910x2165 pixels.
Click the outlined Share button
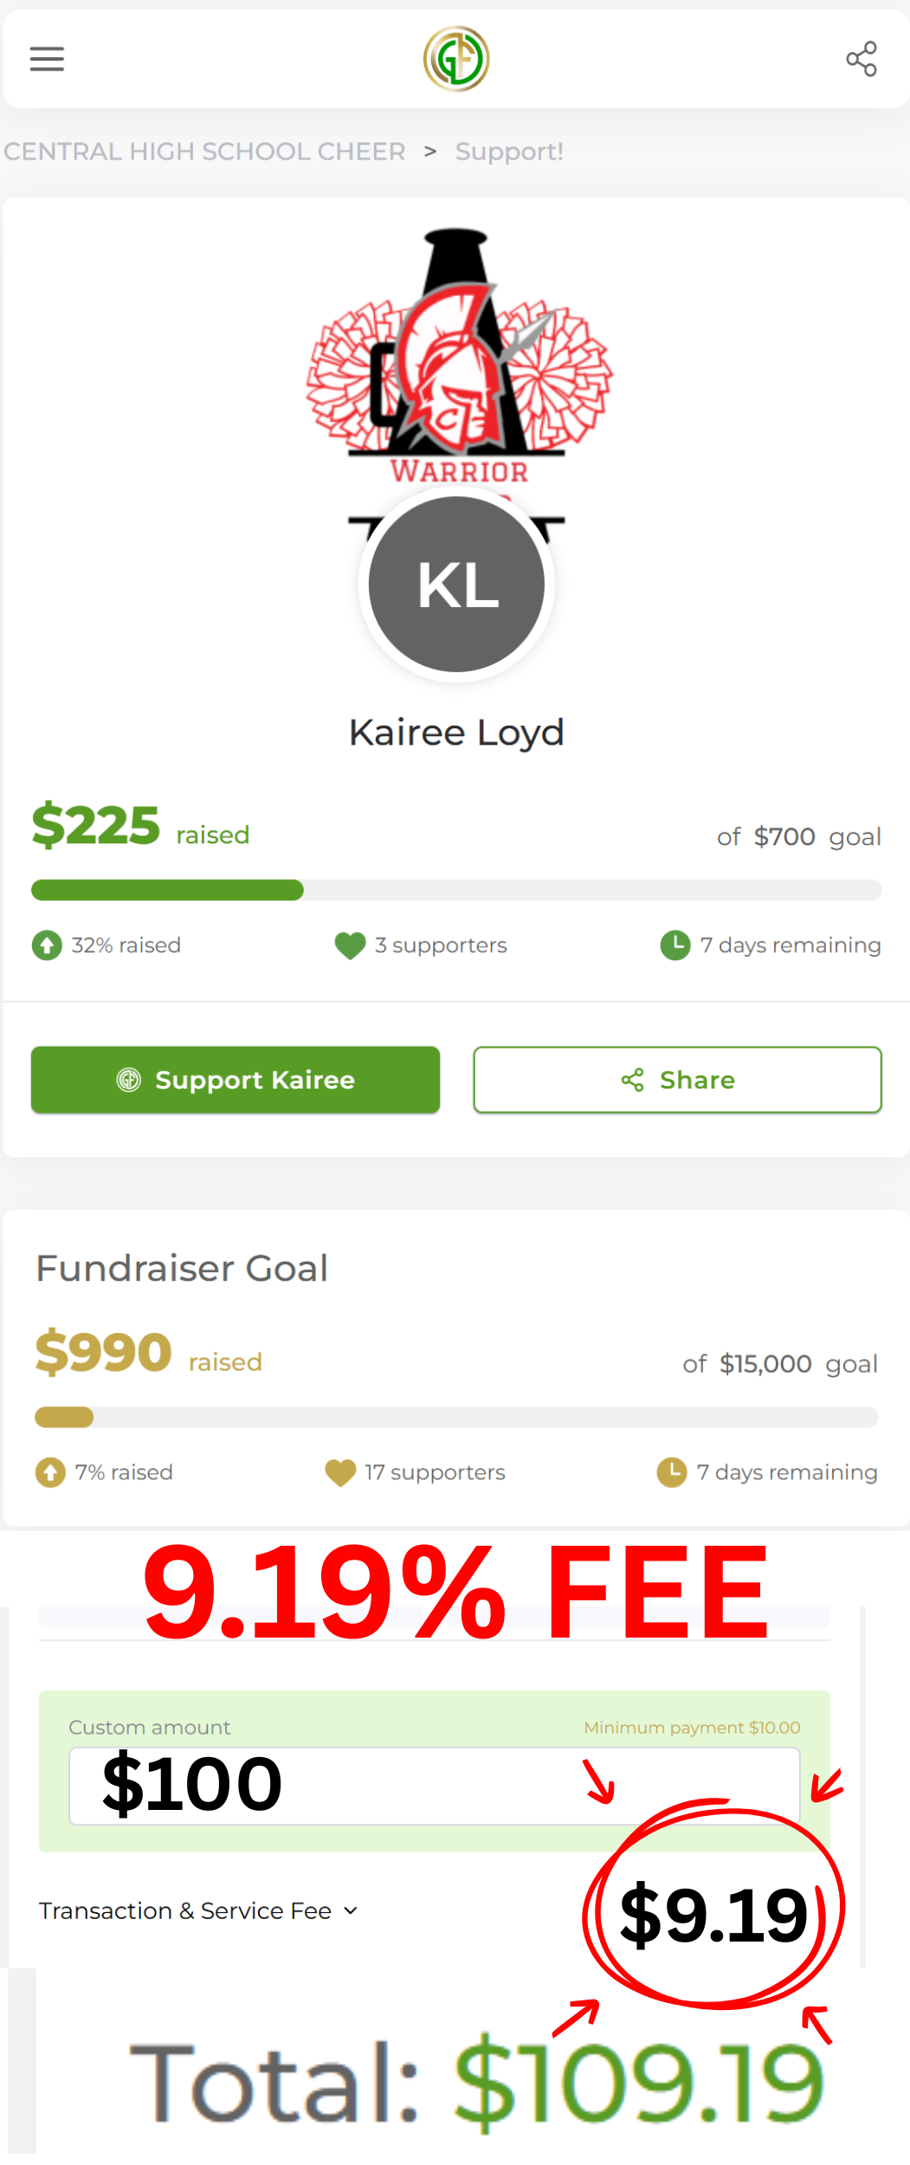[677, 1080]
